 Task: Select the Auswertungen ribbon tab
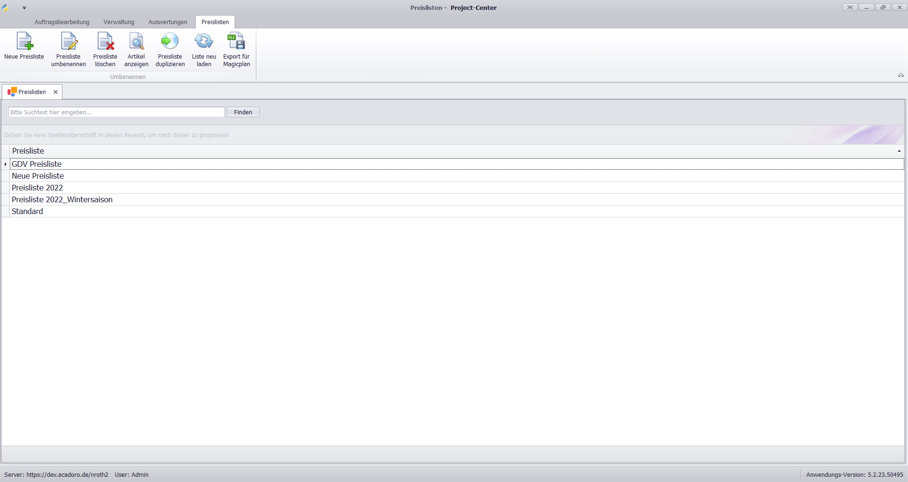tap(167, 22)
